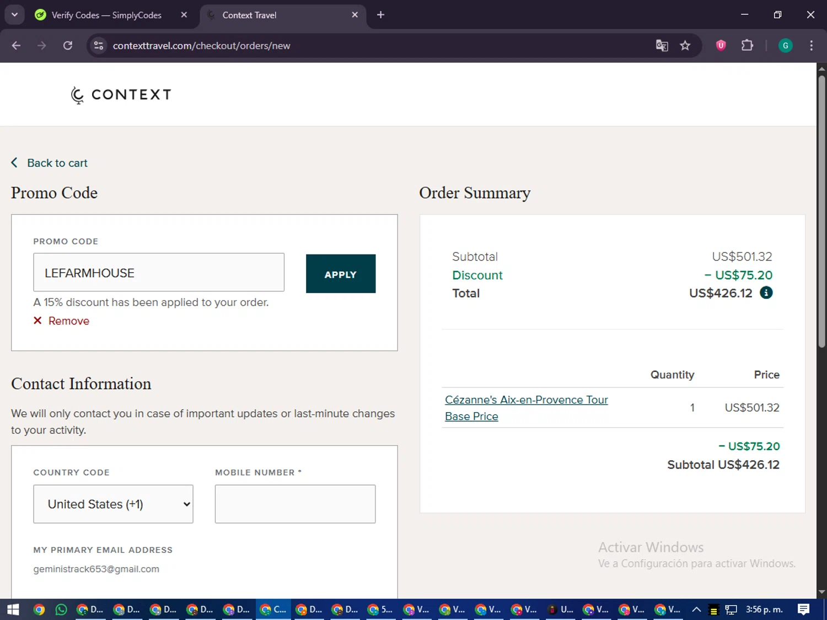This screenshot has width=827, height=620.
Task: Open the tab search dropdown arrow
Action: tap(15, 15)
